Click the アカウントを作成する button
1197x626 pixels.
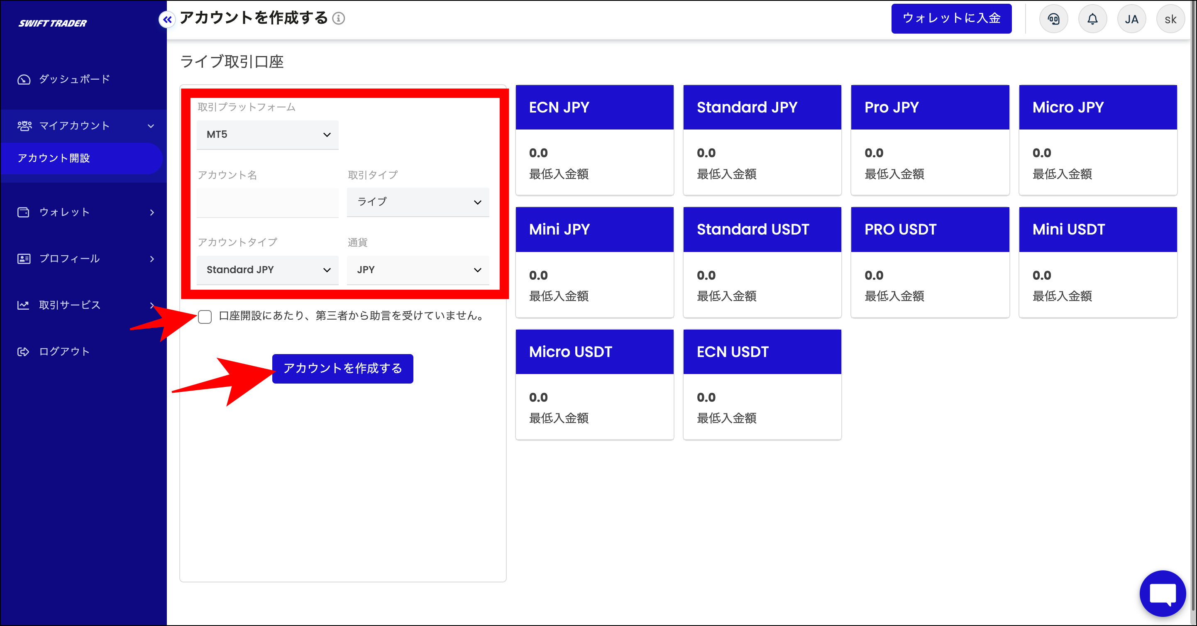coord(342,369)
